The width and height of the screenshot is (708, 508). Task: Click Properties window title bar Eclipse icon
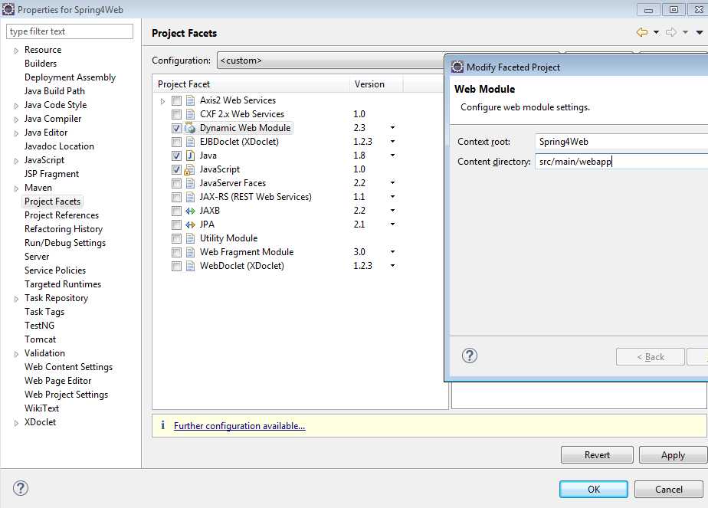[8, 9]
